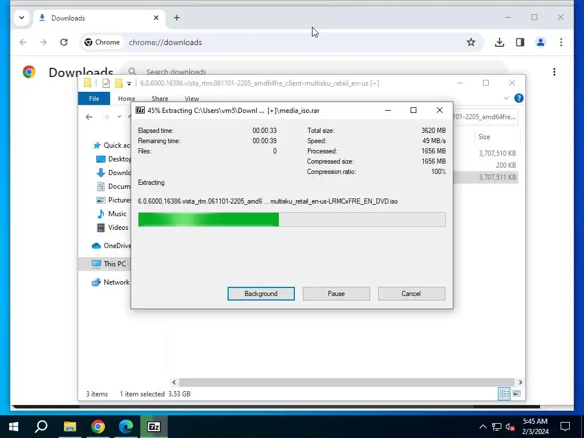The height and width of the screenshot is (438, 584).
Task: Click Explorer forward arrow
Action: [x=106, y=117]
